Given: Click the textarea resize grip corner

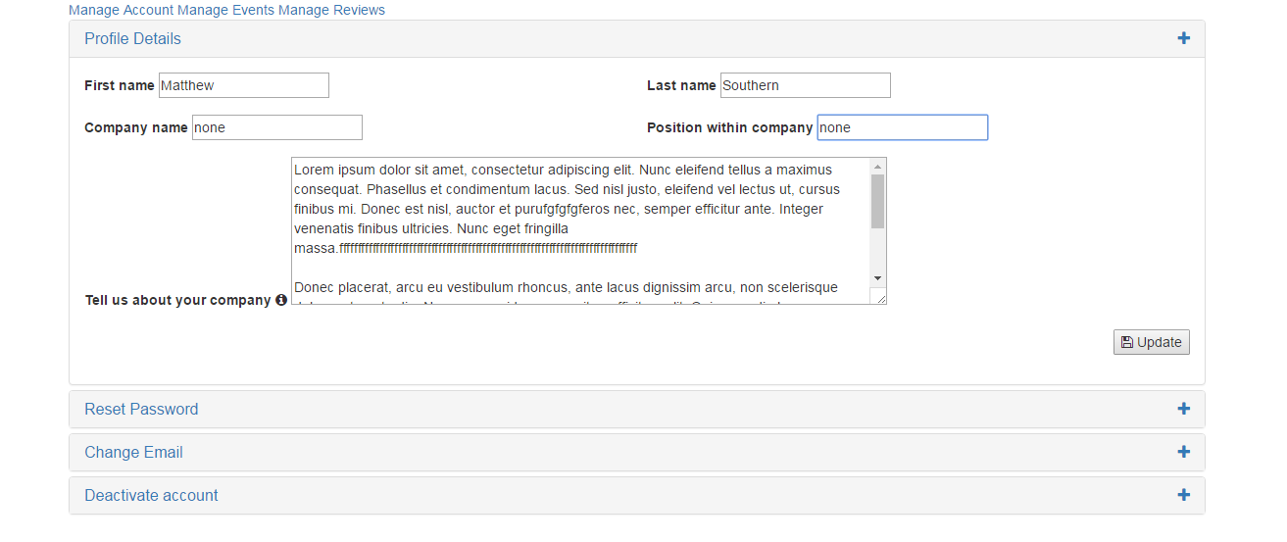Looking at the screenshot, I should point(878,296).
